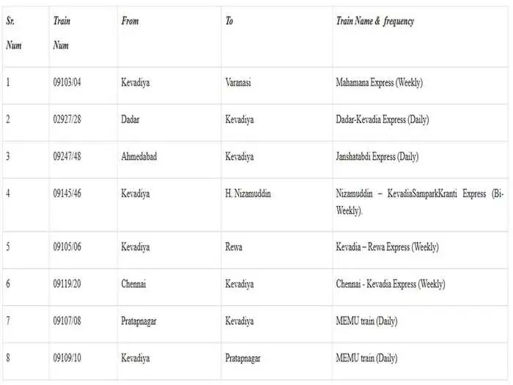Click train number 02927/28
Screen dimensions: 513x385
coord(67,120)
